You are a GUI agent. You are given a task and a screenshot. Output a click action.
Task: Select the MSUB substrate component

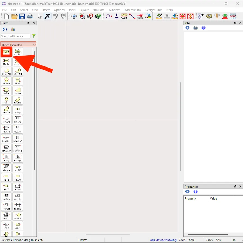[6, 52]
